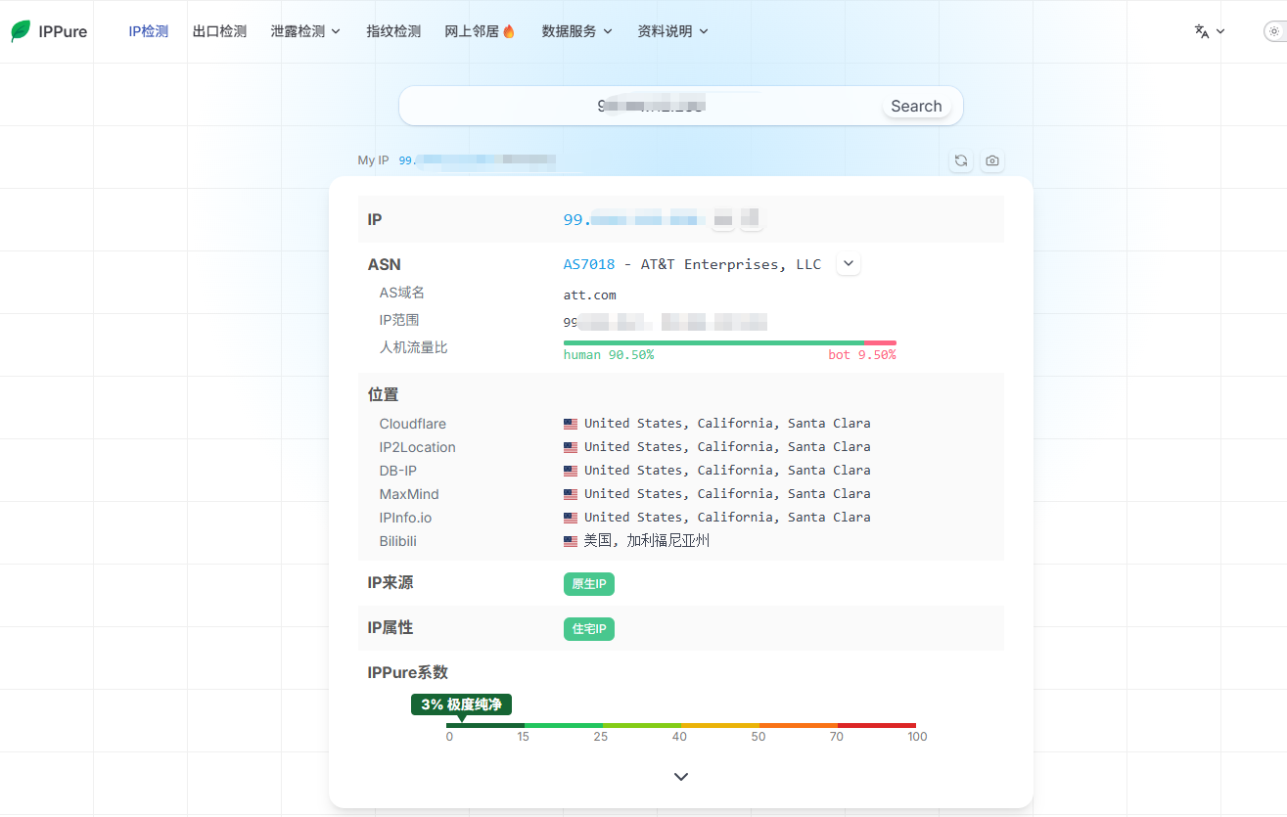Click the US flag next to Cloudflare location

(x=571, y=424)
